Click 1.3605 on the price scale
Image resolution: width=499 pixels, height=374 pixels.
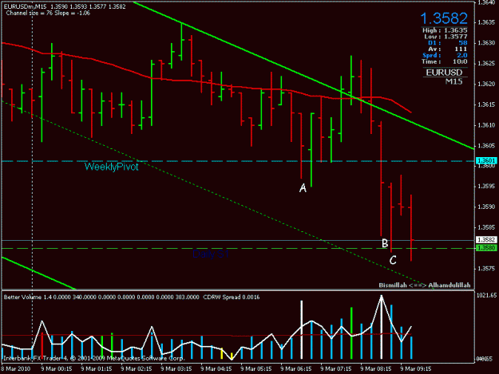tap(486, 146)
